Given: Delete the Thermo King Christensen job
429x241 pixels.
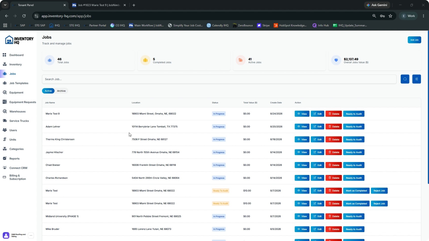Looking at the screenshot, I should (334, 139).
